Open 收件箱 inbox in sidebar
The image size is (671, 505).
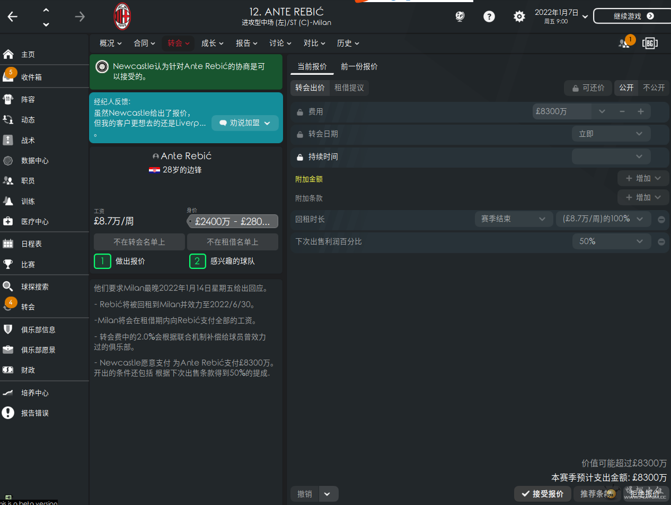tap(31, 77)
